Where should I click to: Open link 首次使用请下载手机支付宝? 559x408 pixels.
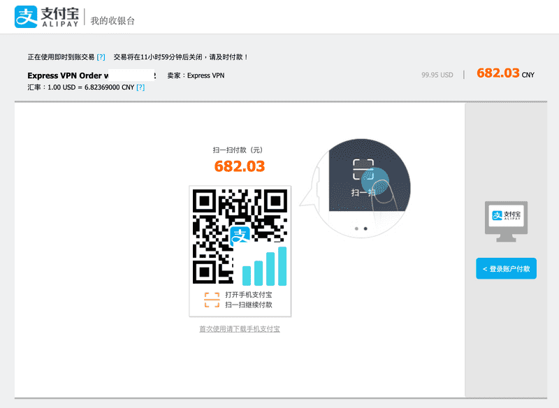(x=239, y=329)
